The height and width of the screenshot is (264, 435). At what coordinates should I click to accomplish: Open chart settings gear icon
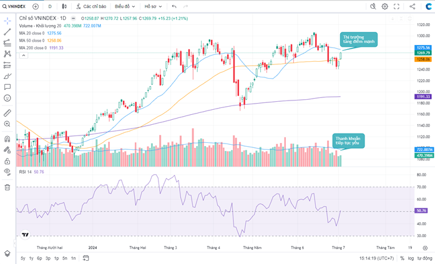[385, 6]
